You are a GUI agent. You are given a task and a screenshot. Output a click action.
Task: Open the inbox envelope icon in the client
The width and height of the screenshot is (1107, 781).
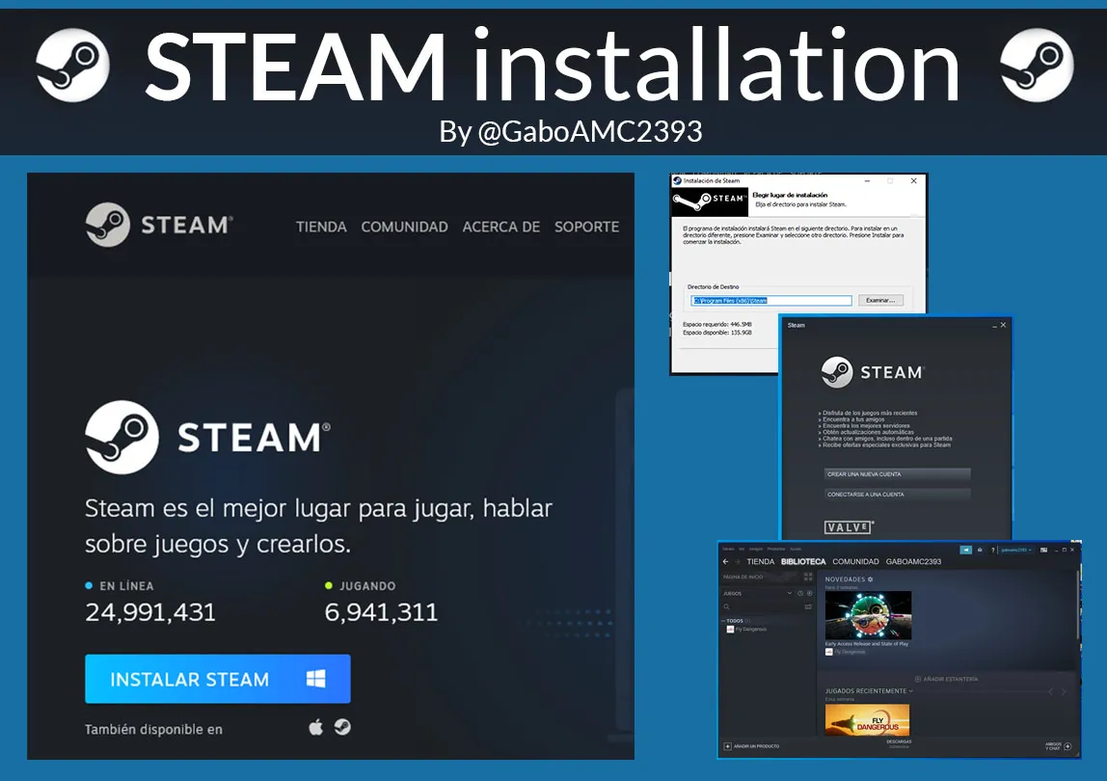(x=980, y=550)
